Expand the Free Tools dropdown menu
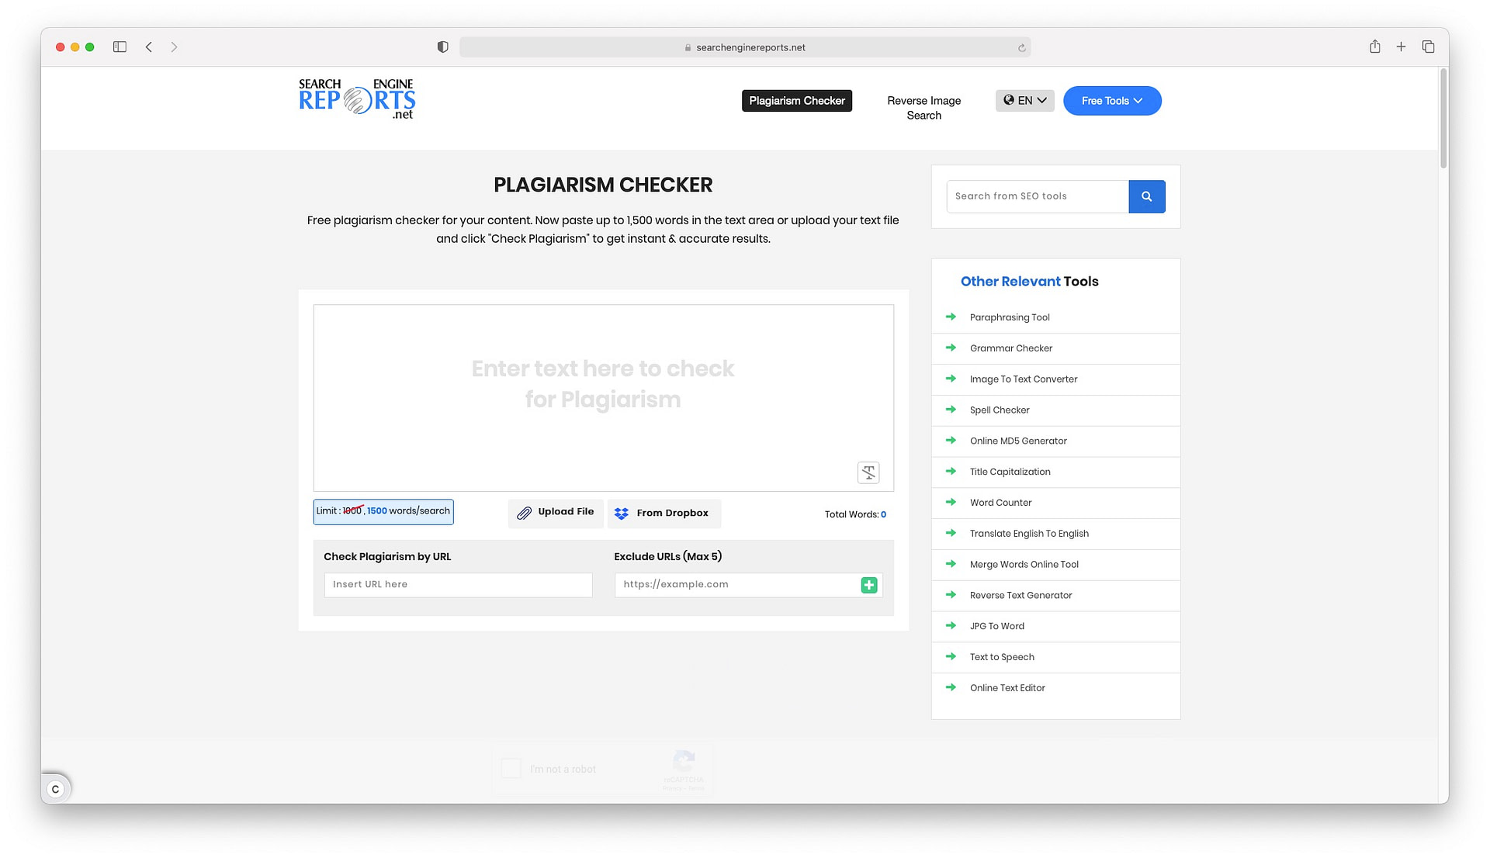The image size is (1490, 858). click(x=1111, y=100)
